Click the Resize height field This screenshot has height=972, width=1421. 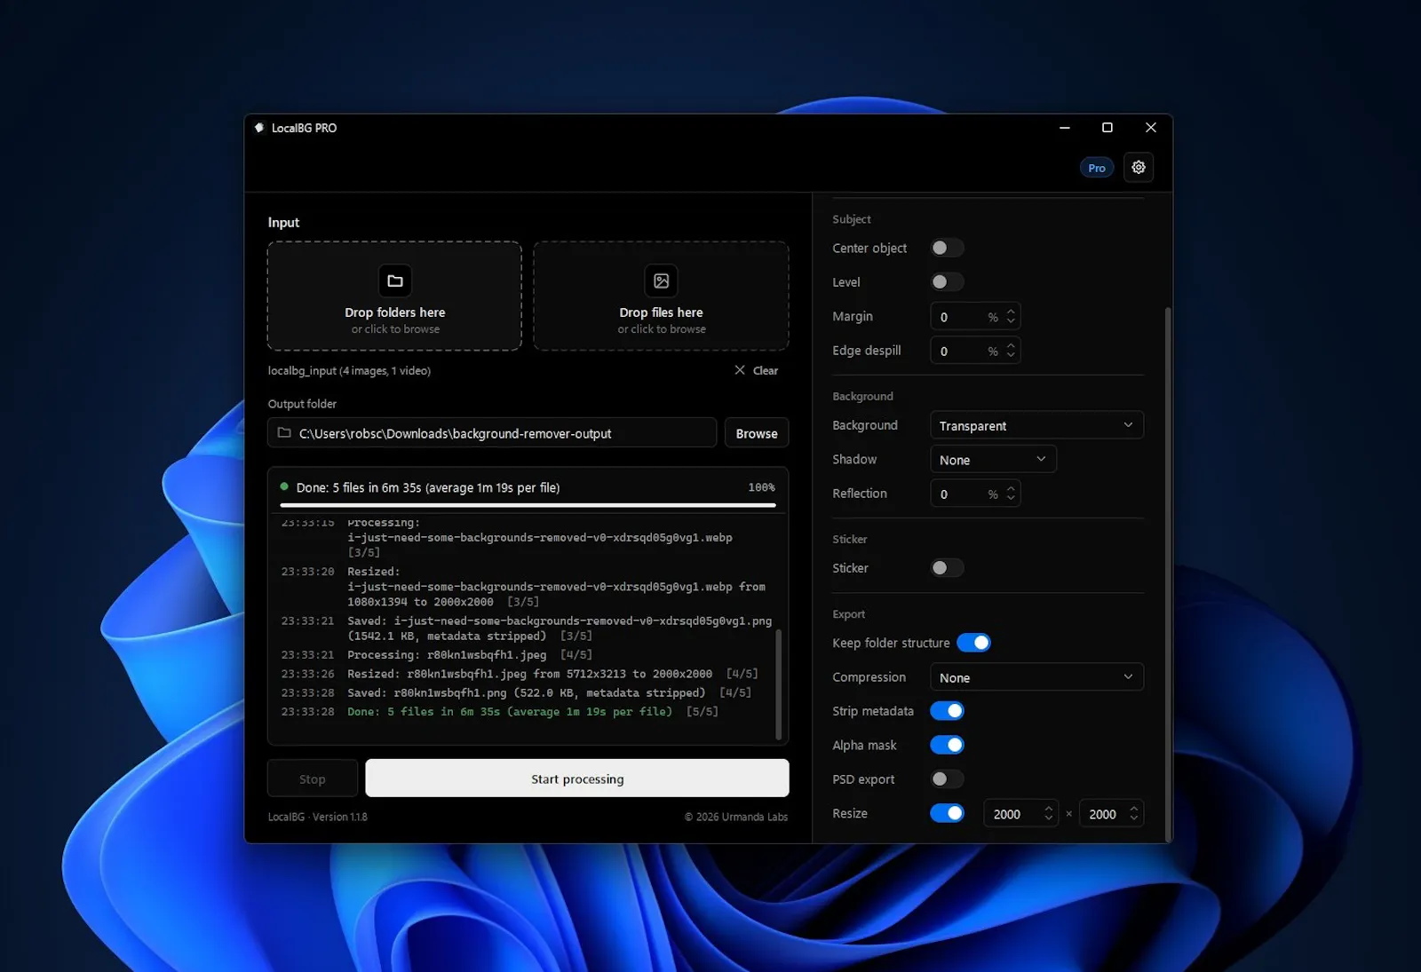tap(1111, 813)
